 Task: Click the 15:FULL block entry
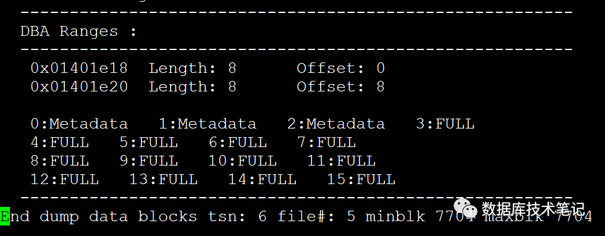tap(361, 179)
